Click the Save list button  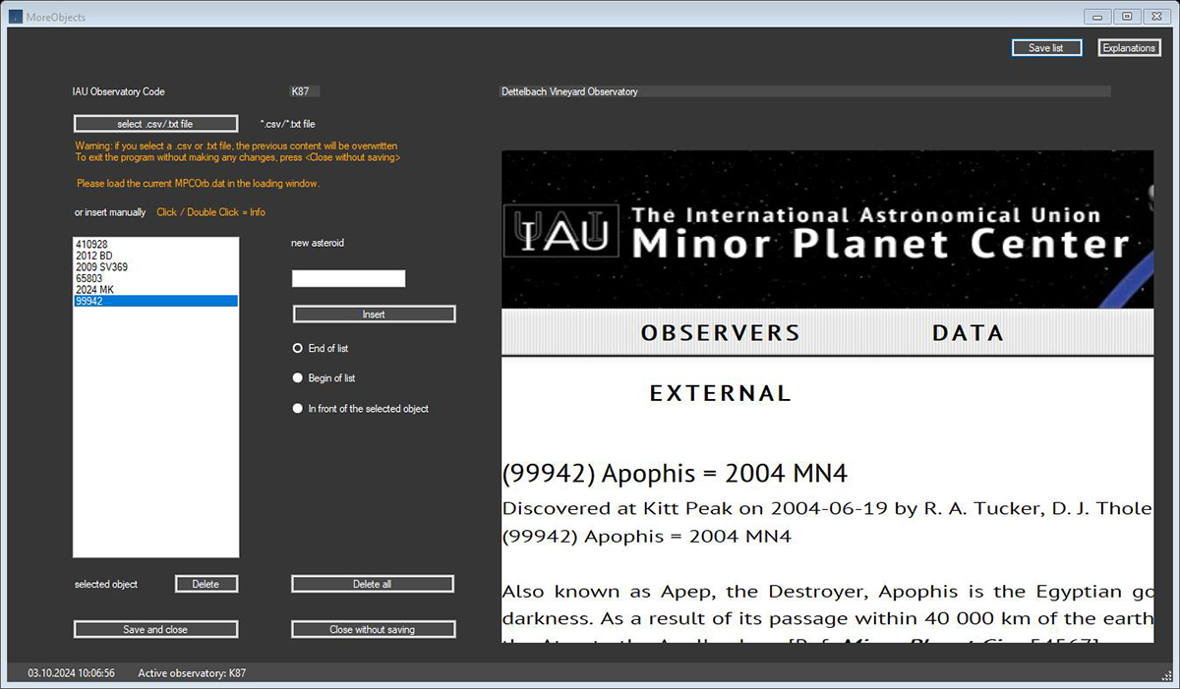1046,48
